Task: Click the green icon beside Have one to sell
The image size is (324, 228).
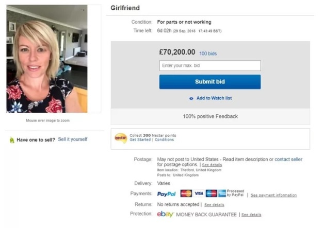Action: tap(12, 139)
